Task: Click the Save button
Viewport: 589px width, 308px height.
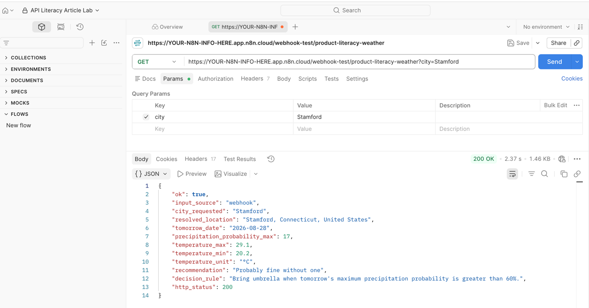Action: [x=518, y=43]
